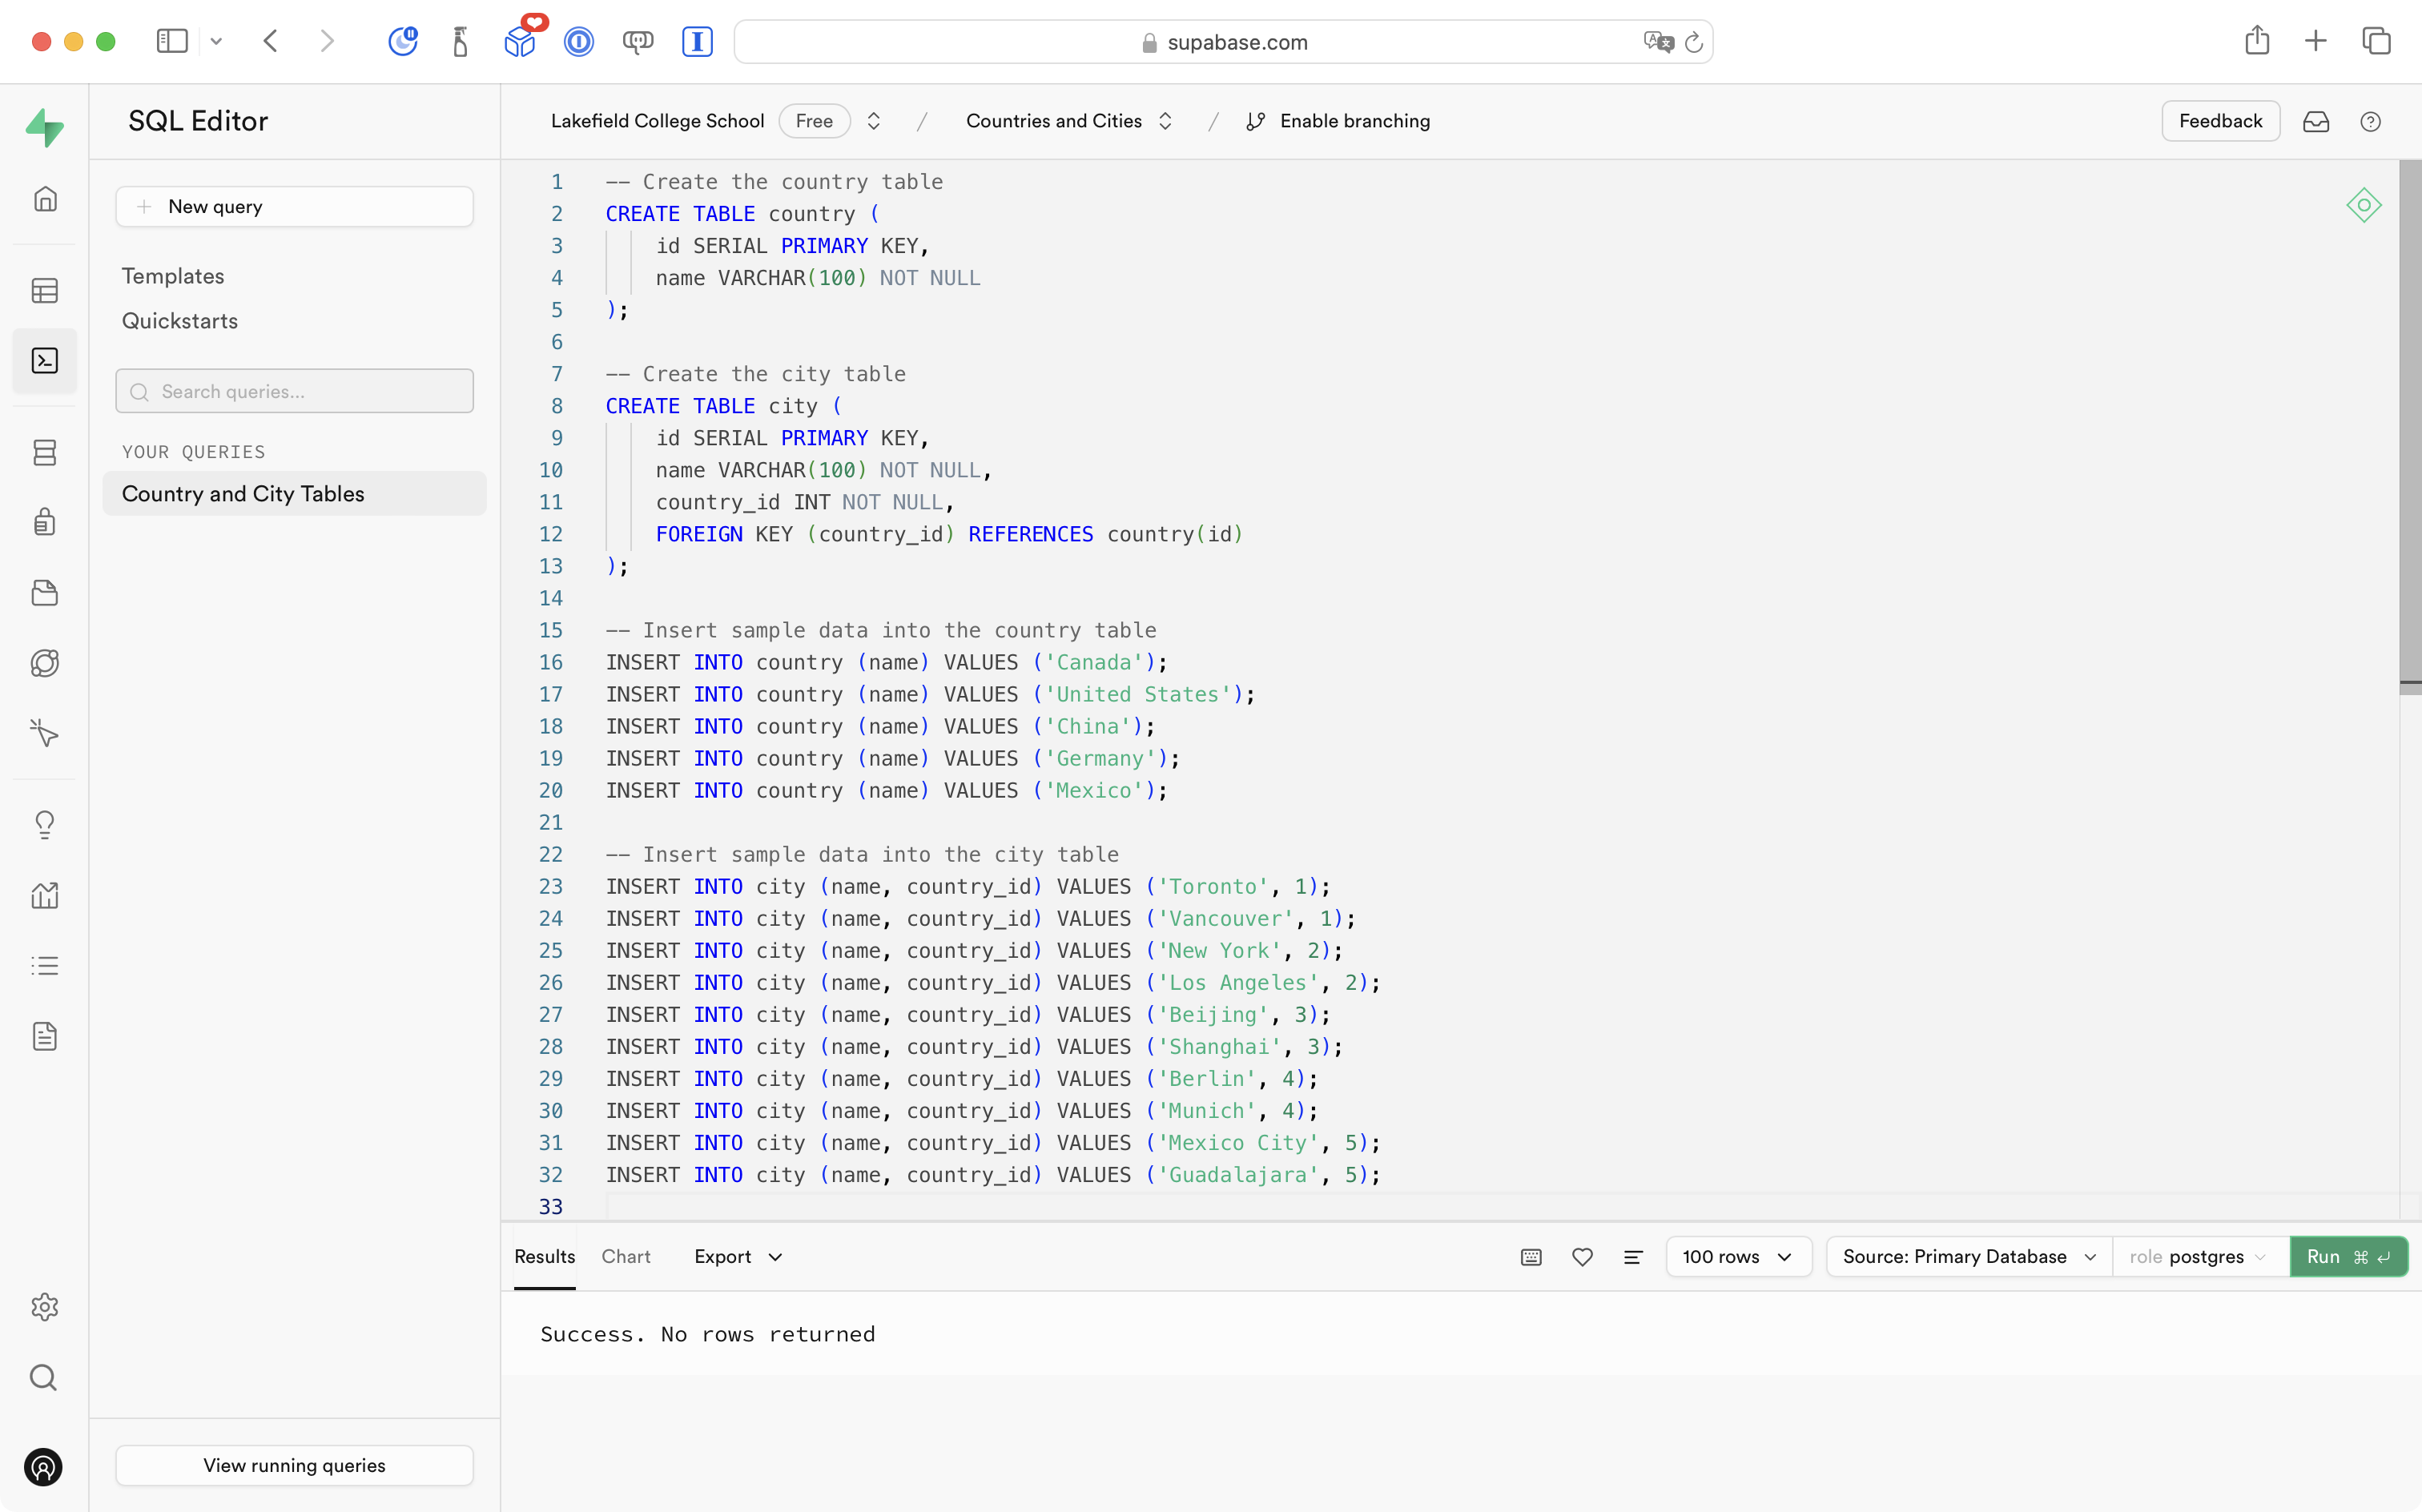This screenshot has height=1512, width=2422.
Task: Open the project settings gear icon
Action: [45, 1307]
